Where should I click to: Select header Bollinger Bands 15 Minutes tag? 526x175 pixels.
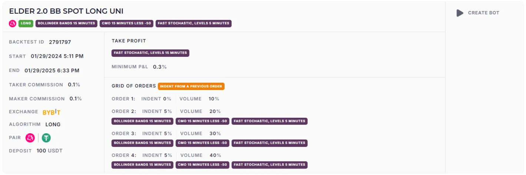point(66,23)
